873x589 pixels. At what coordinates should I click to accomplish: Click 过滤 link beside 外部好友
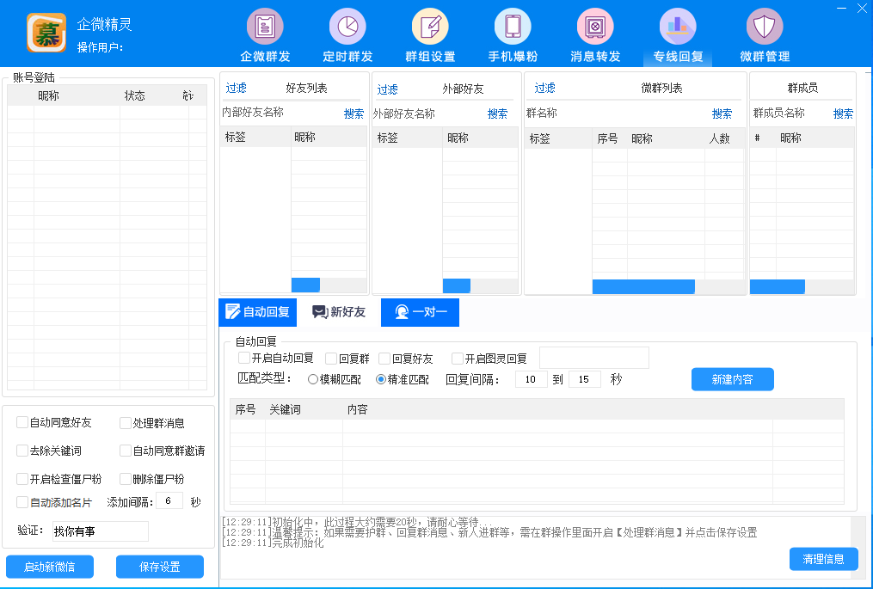coord(388,89)
